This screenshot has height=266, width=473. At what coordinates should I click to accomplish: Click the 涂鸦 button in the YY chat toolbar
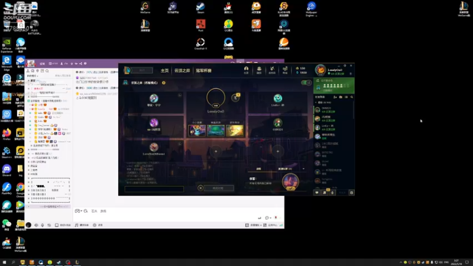[103, 211]
